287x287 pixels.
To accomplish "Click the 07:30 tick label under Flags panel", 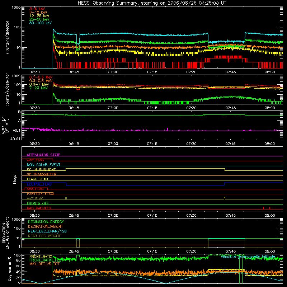I will coord(192,216).
